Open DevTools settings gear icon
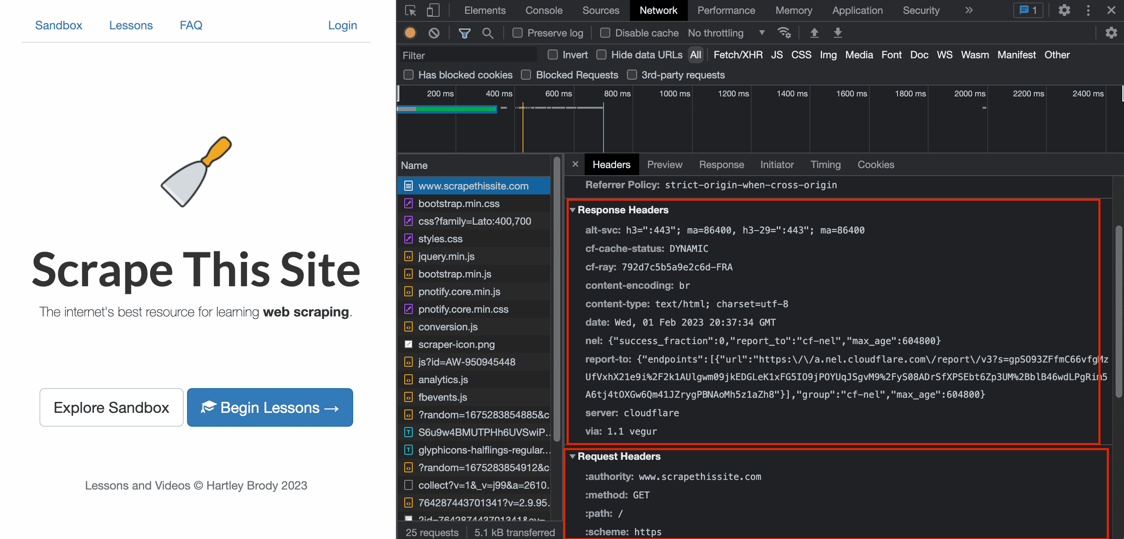Viewport: 1124px width, 539px height. coord(1064,10)
